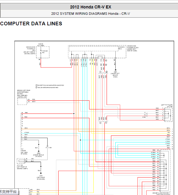Select the under-dash fuse/relay box caption
This screenshot has width=178, height=195.
(x=133, y=49)
